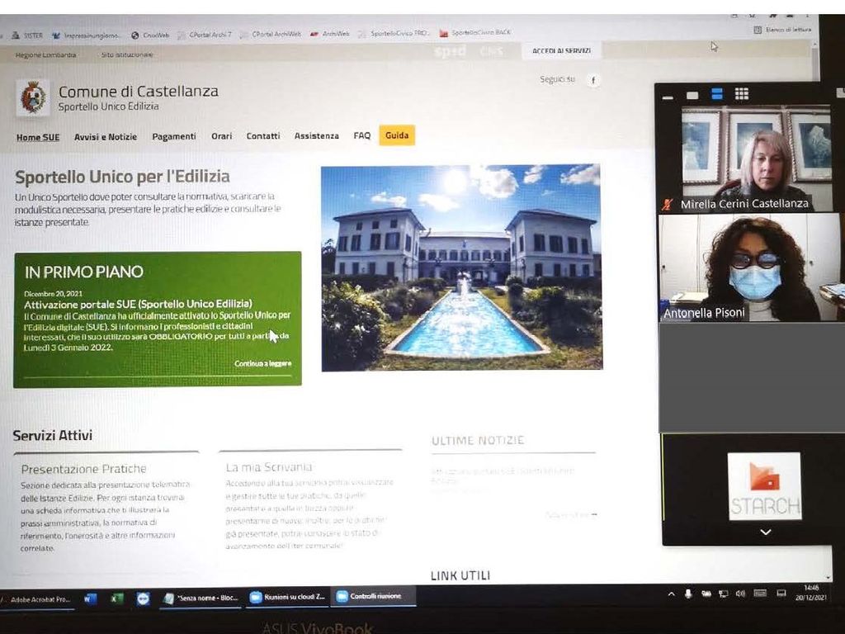Open the Pagamenti menu item

[x=174, y=136]
